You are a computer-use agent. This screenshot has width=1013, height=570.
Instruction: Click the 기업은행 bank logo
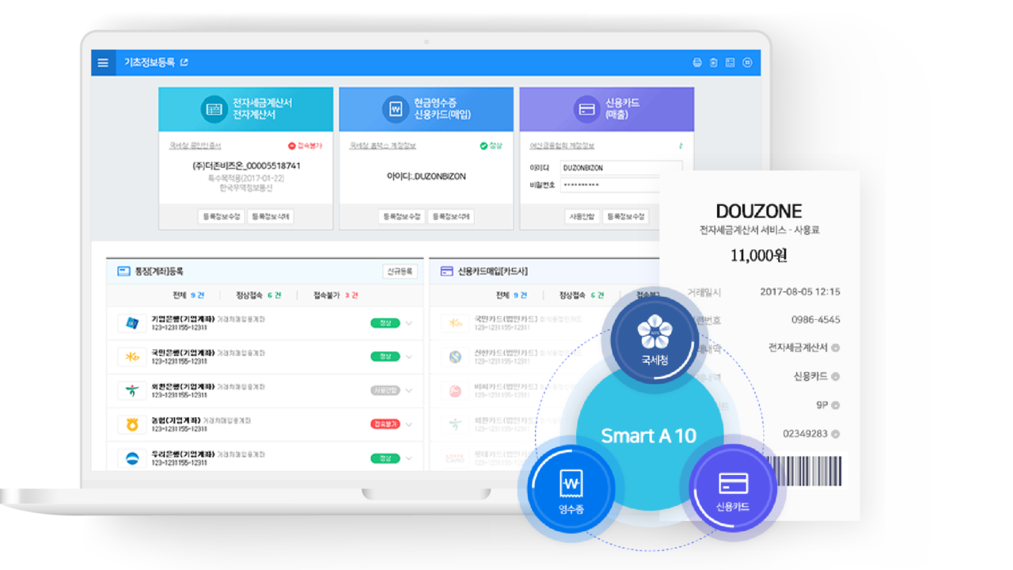tap(132, 323)
